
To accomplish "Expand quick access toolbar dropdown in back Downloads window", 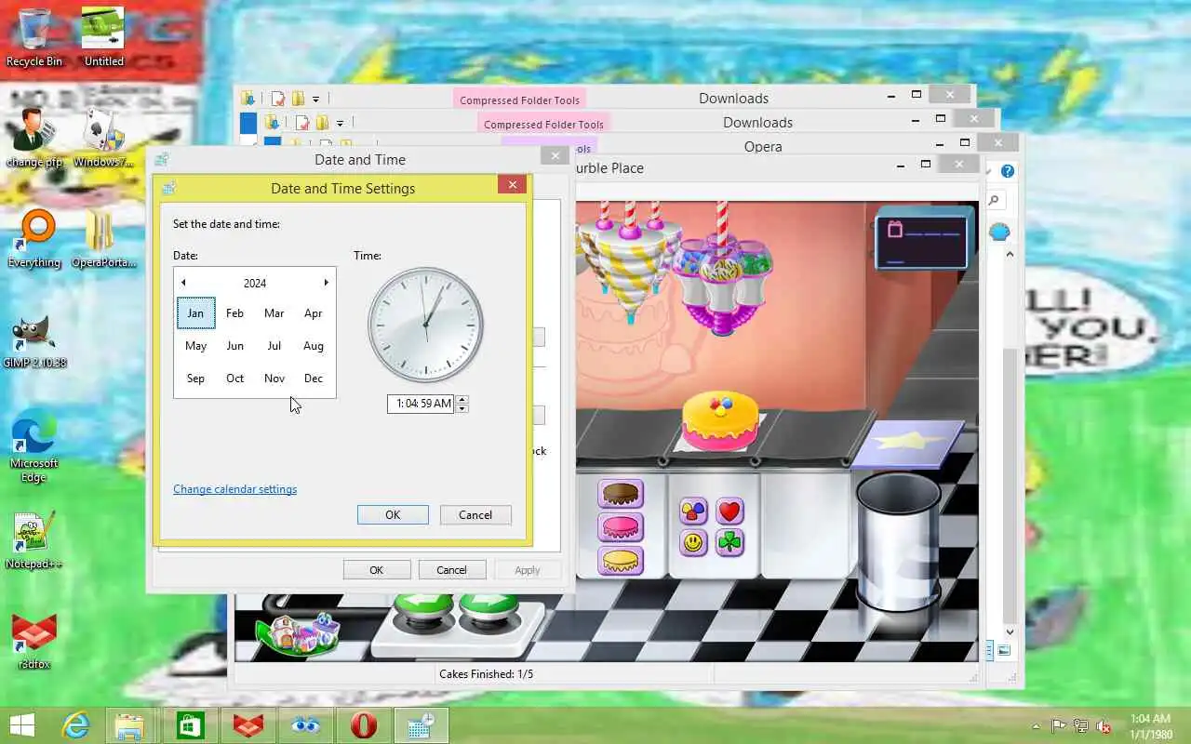I will (315, 99).
